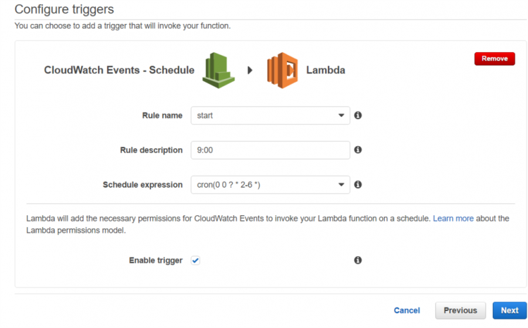This screenshot has height=328, width=528.
Task: Open info icon for Enable trigger
Action: click(x=358, y=260)
